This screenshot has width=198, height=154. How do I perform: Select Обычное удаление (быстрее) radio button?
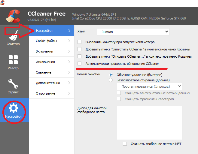111,75
